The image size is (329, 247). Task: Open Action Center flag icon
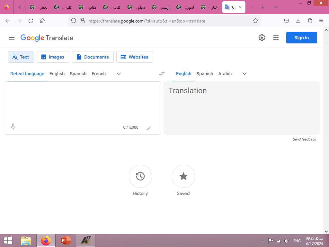271,241
